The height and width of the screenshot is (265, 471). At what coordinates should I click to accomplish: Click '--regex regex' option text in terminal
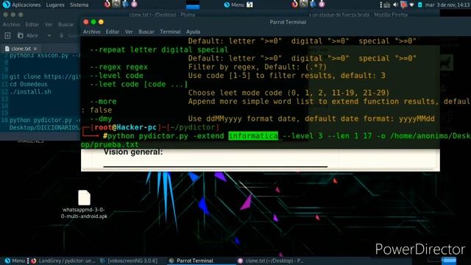(x=119, y=67)
